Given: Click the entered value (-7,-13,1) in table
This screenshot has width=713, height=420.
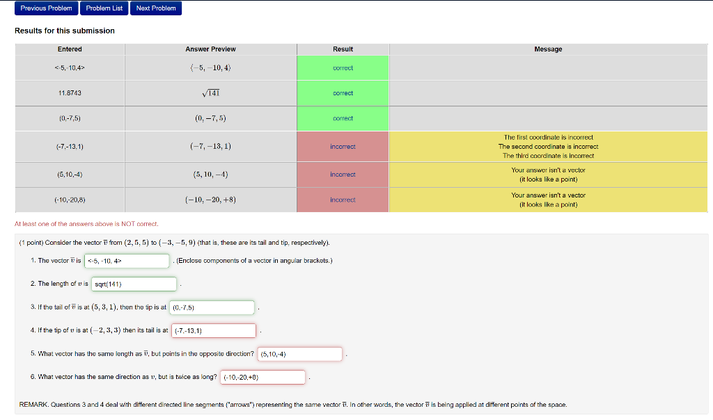Looking at the screenshot, I should point(70,147).
